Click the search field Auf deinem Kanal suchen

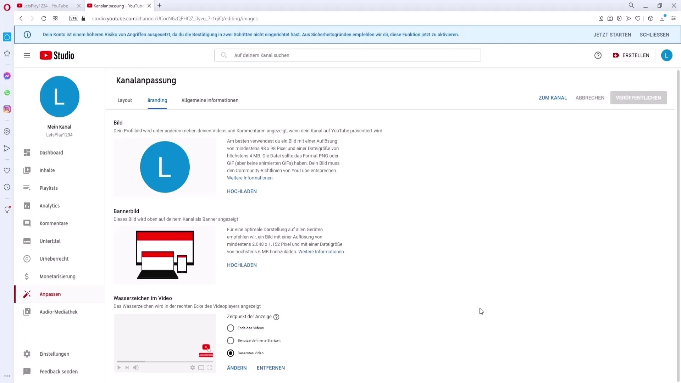point(348,55)
